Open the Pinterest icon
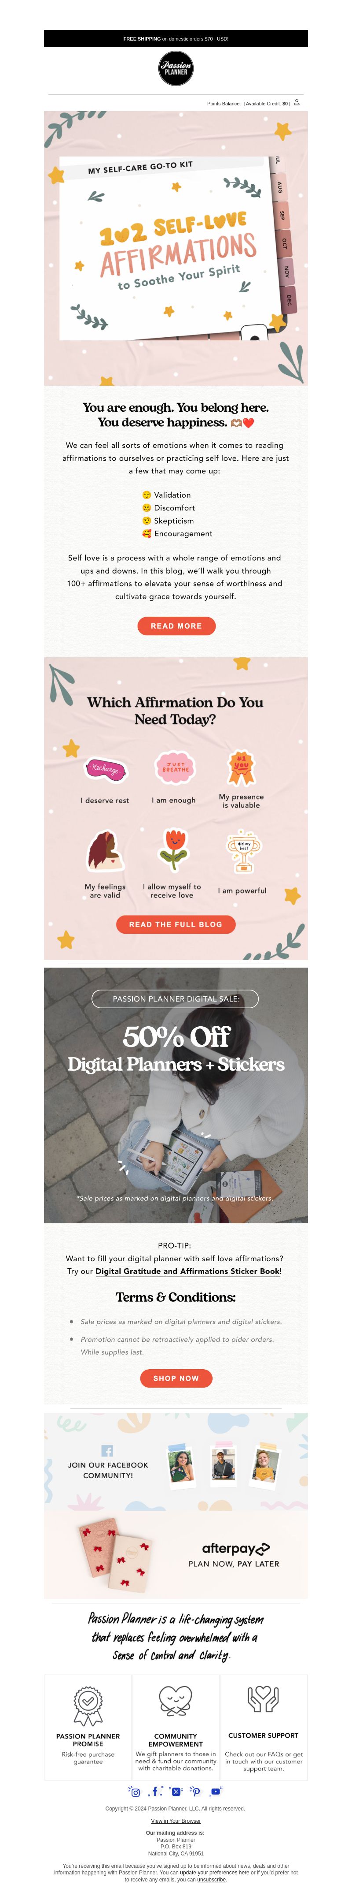352x1896 pixels. click(195, 1792)
